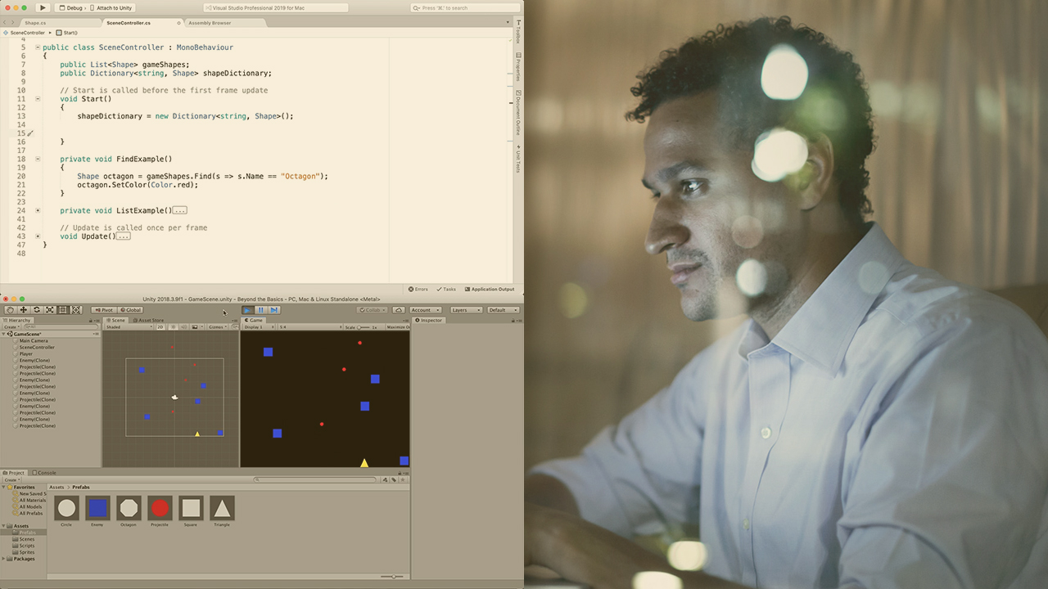1048x589 pixels.
Task: Select Unity's Scale tool
Action: [50, 310]
